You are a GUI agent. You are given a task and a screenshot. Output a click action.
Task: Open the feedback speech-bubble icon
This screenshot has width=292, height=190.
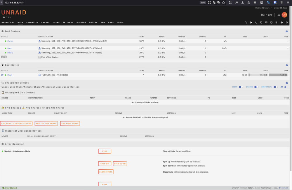click(266, 23)
